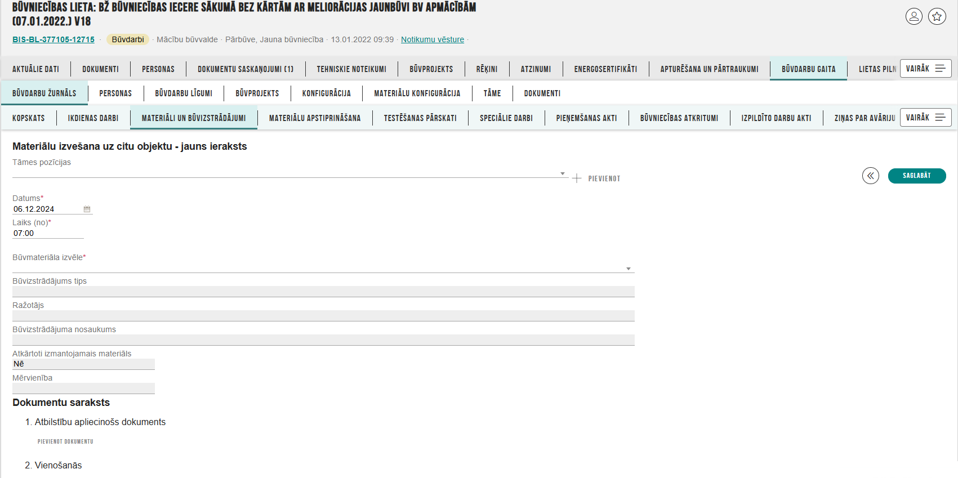Screen dimensions: 958x478
Task: Open the top Vairāk hamburger menu
Action: (x=925, y=69)
